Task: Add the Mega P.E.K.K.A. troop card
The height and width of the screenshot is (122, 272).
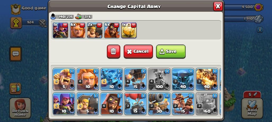Action: (183, 79)
